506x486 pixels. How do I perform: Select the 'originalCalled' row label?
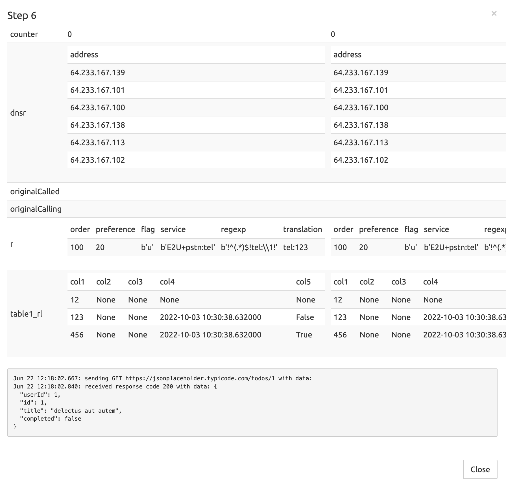point(35,192)
